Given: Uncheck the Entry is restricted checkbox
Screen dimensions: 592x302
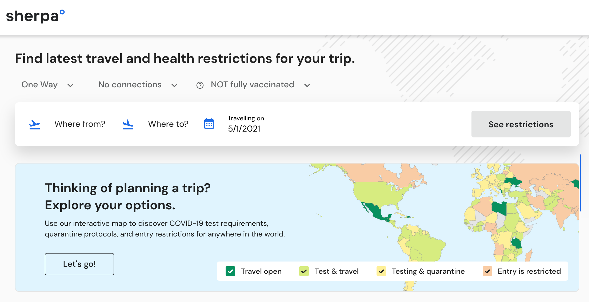Looking at the screenshot, I should click(487, 271).
